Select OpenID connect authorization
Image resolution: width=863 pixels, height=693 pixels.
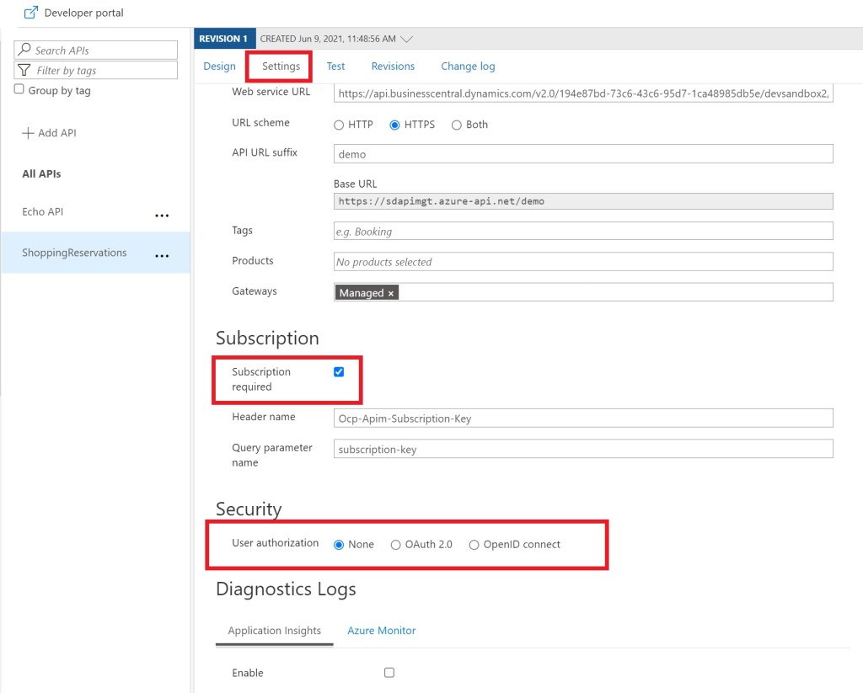pos(474,545)
